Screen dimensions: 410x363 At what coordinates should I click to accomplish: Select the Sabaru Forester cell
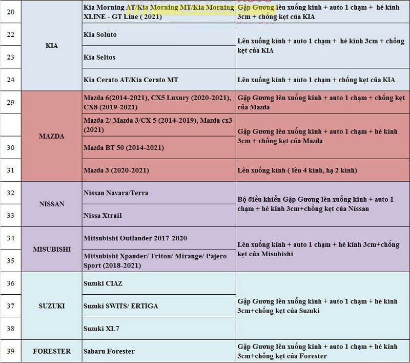click(x=159, y=351)
